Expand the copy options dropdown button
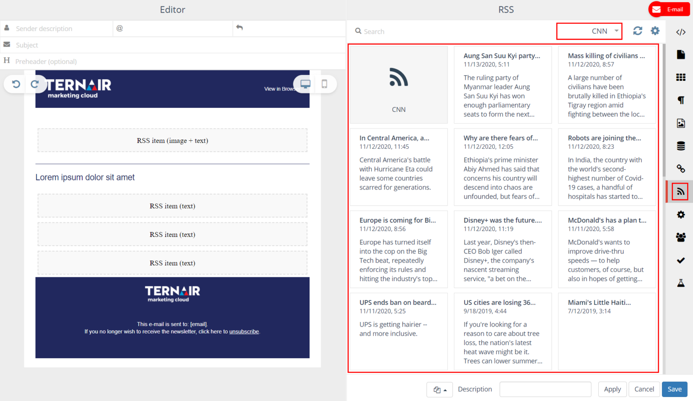 point(440,390)
